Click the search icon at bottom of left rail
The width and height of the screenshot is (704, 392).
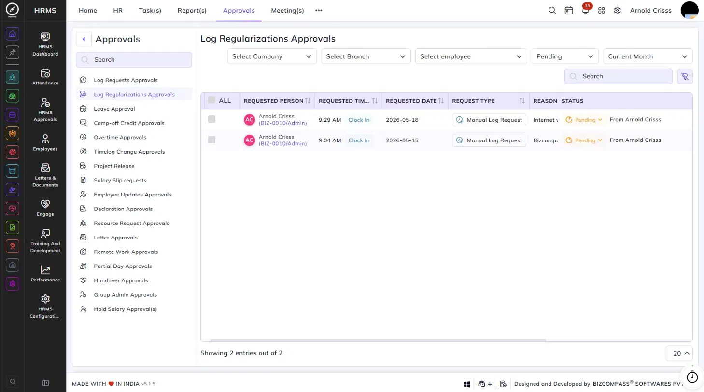tap(13, 381)
